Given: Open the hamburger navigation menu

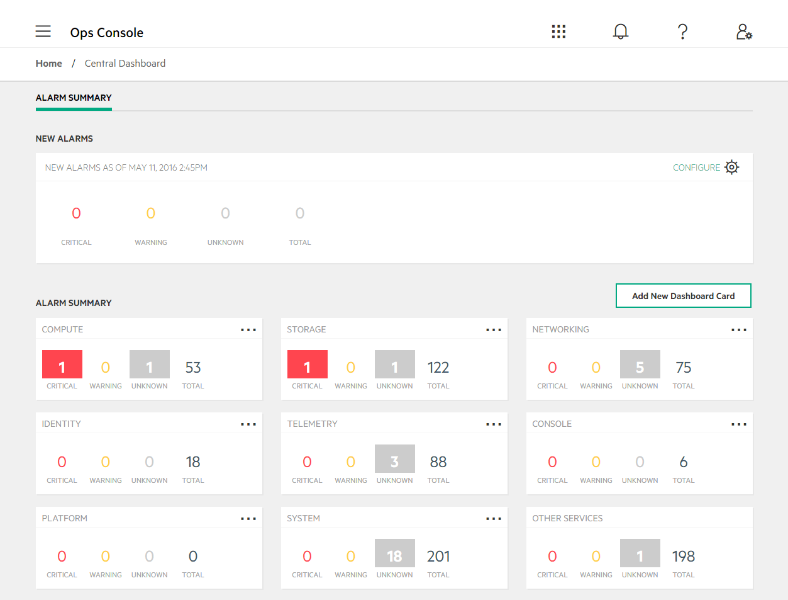Looking at the screenshot, I should coord(43,31).
